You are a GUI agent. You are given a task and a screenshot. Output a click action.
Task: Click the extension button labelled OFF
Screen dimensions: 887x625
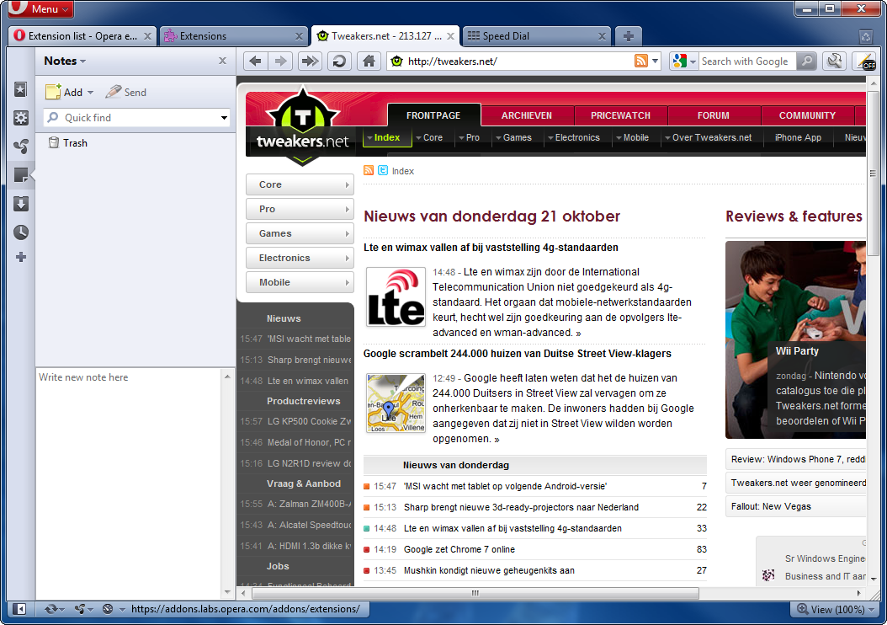click(863, 61)
